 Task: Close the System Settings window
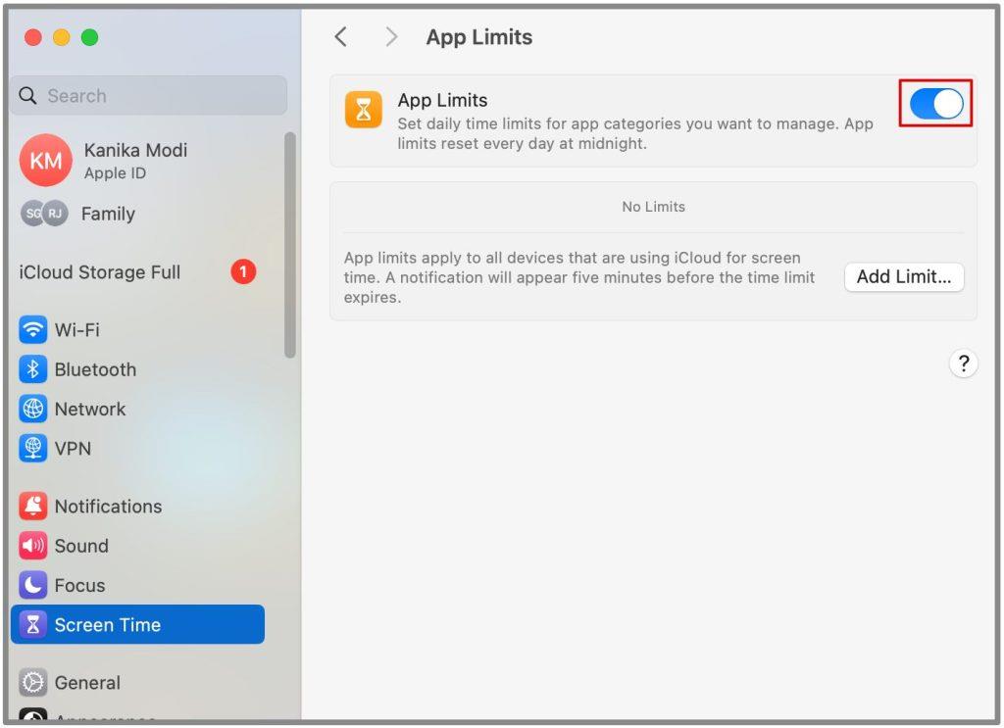click(x=33, y=38)
